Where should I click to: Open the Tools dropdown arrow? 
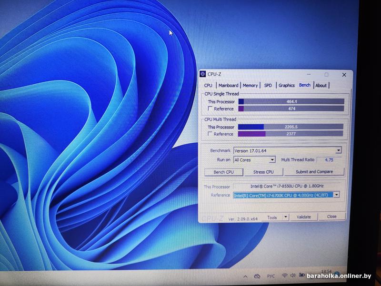285,217
